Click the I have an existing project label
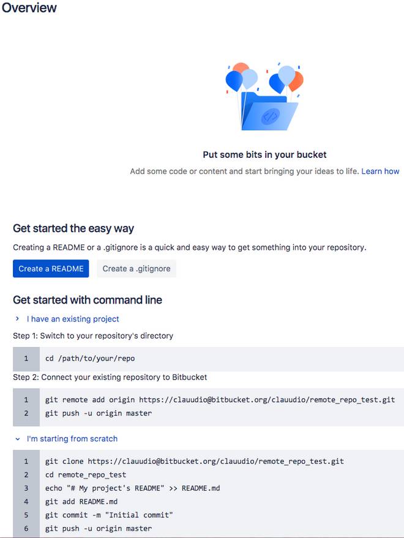Image resolution: width=404 pixels, height=538 pixels. point(73,319)
